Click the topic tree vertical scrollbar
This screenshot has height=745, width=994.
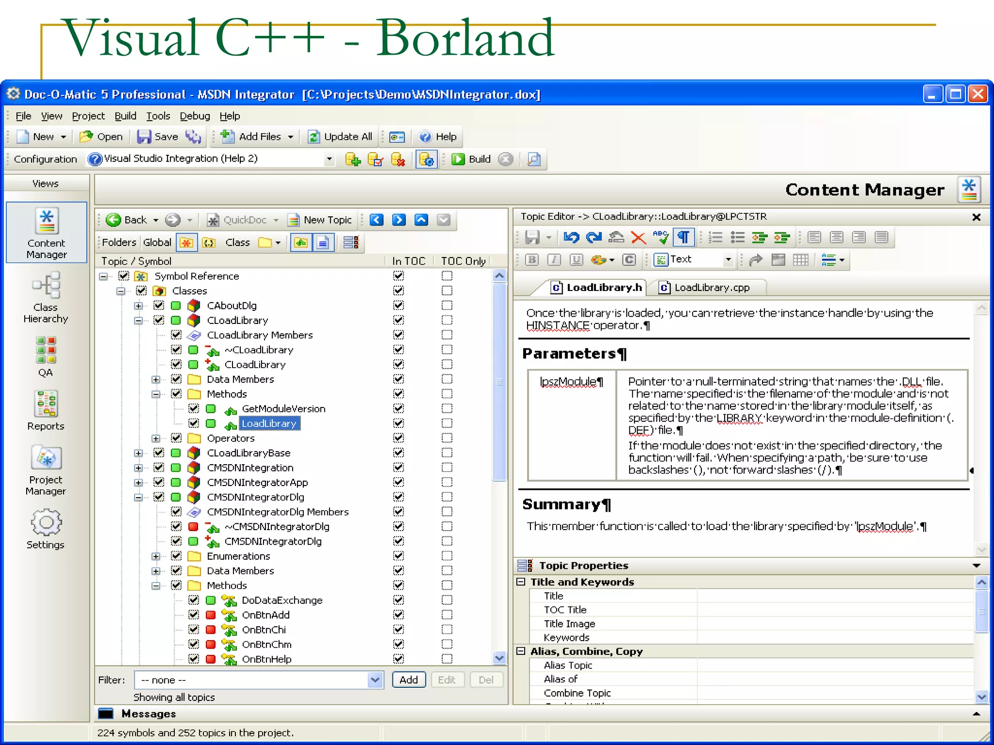click(x=499, y=382)
